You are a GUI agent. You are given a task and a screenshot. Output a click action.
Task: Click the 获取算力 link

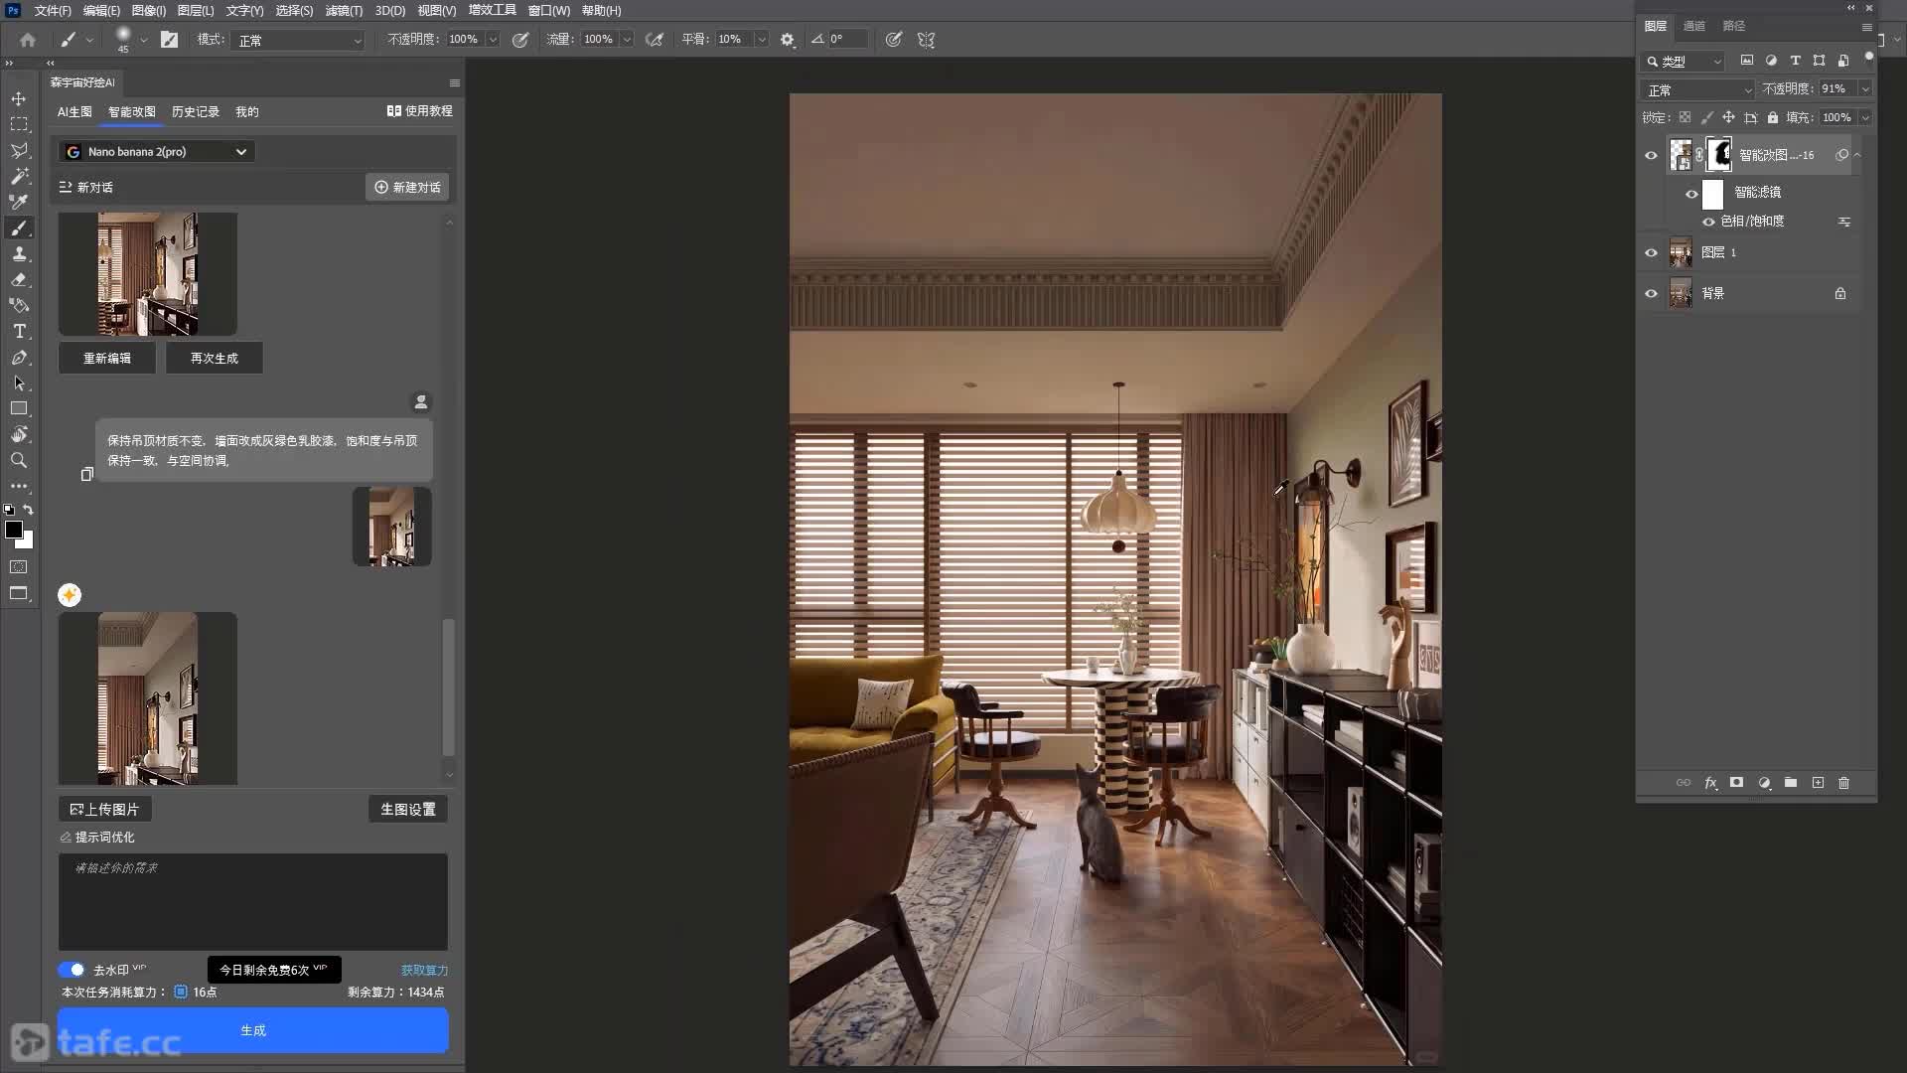click(x=424, y=971)
